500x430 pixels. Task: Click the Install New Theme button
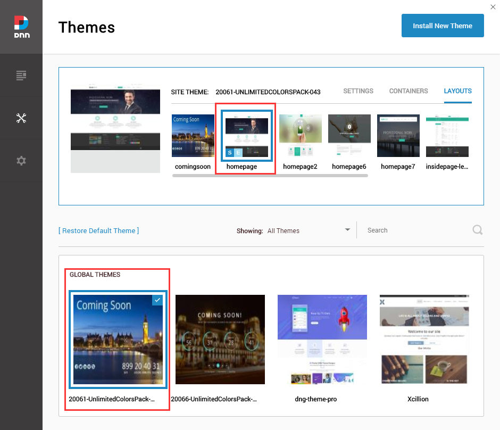443,26
